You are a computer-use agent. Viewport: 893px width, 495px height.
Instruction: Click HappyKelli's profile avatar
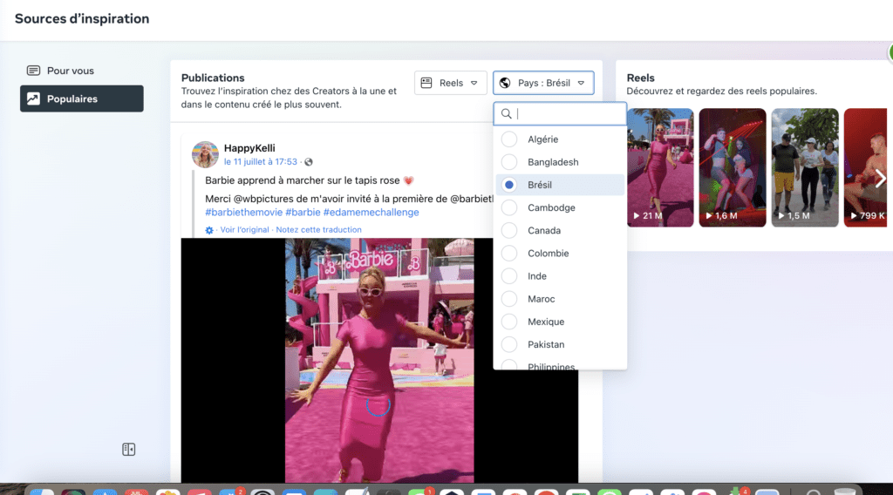click(205, 154)
